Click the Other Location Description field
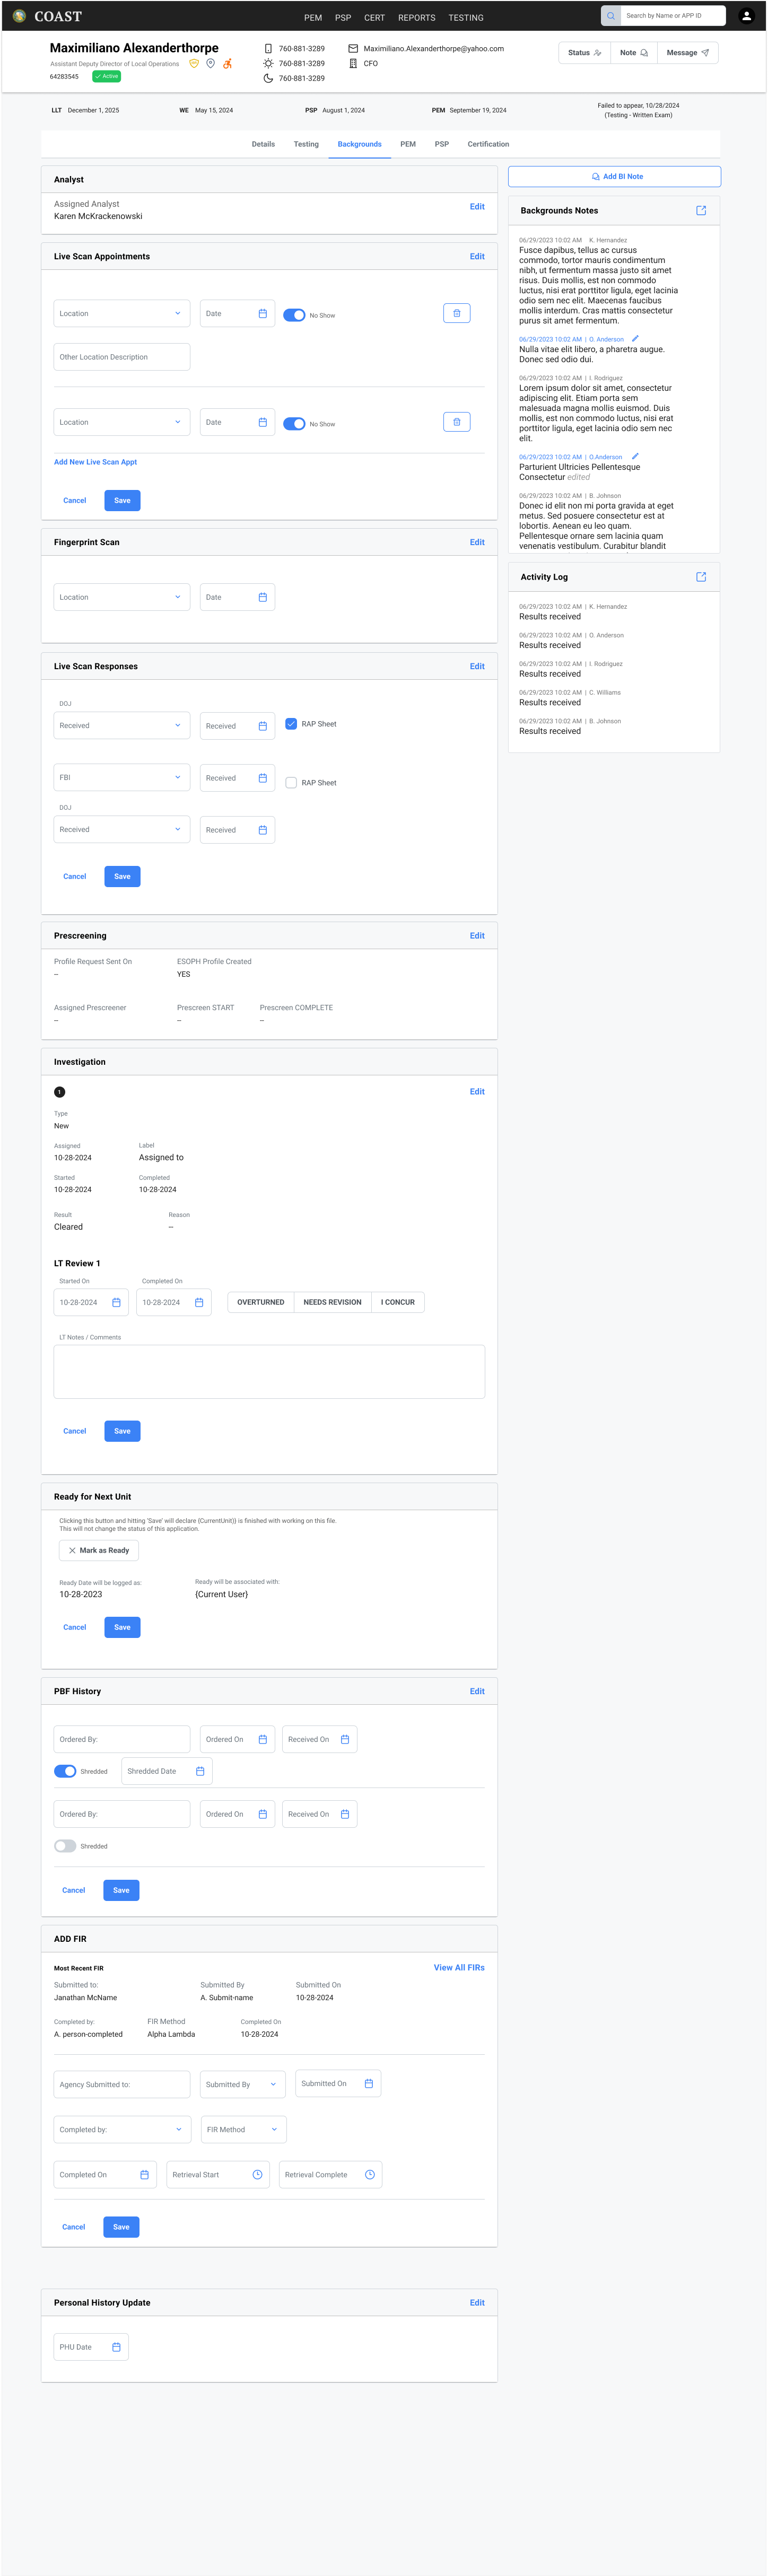The image size is (768, 2576). 122,357
